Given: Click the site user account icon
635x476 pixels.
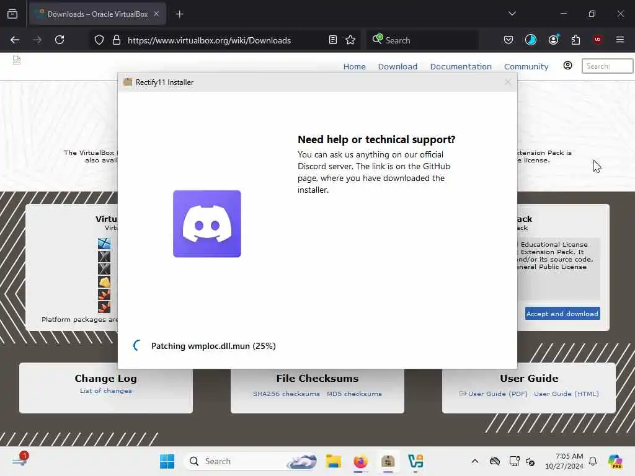Looking at the screenshot, I should coord(568,66).
